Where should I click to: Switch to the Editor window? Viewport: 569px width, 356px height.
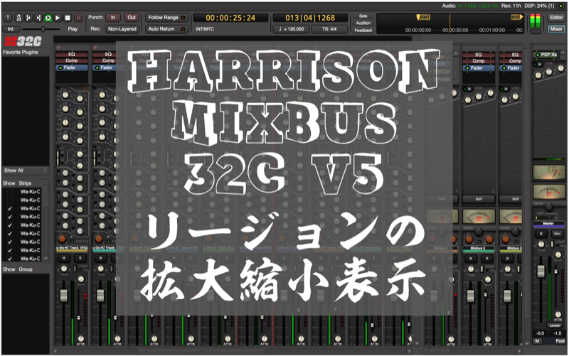(x=556, y=17)
